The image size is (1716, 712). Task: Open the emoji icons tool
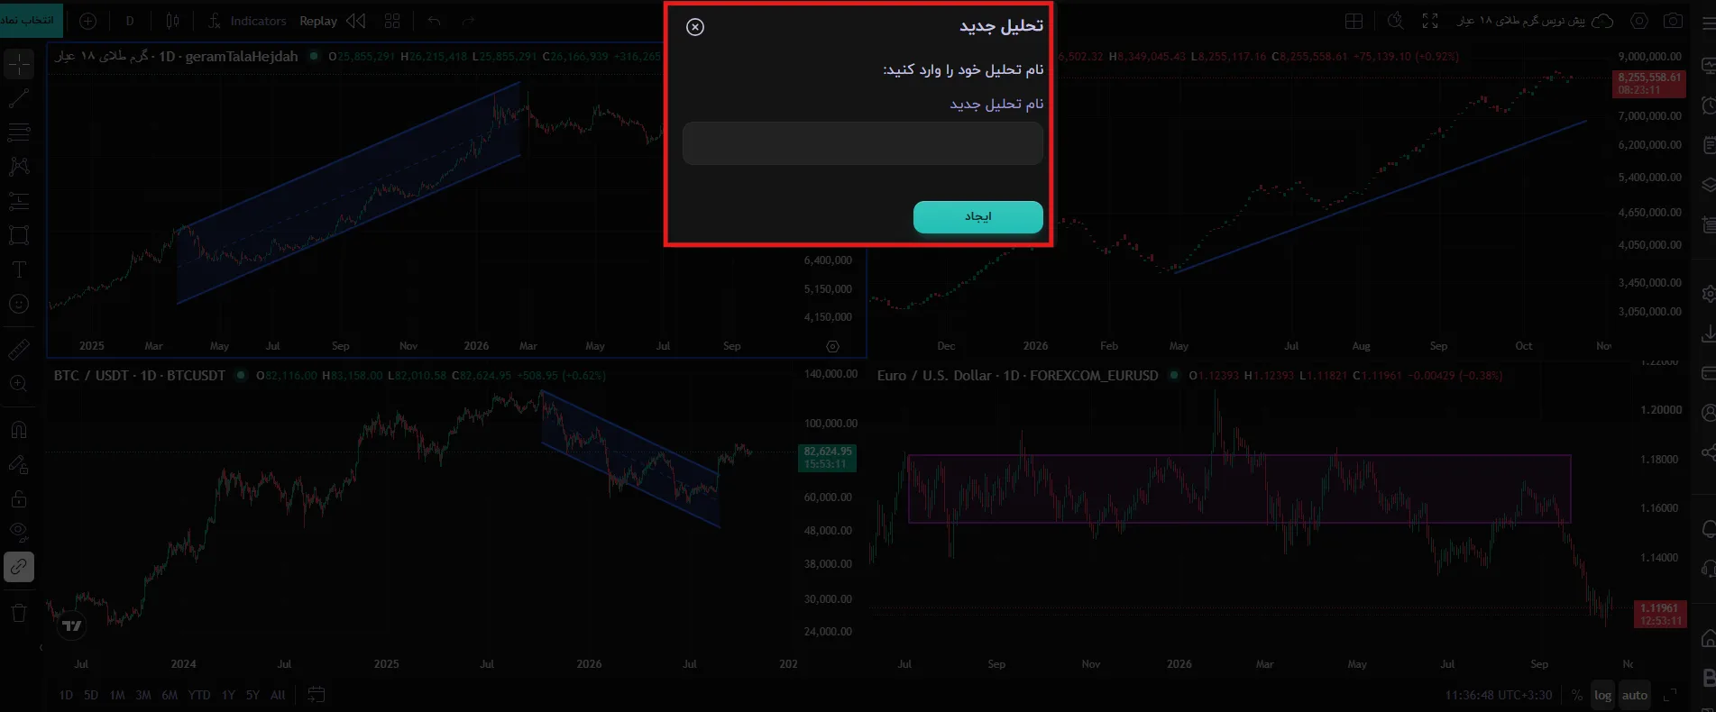(19, 304)
